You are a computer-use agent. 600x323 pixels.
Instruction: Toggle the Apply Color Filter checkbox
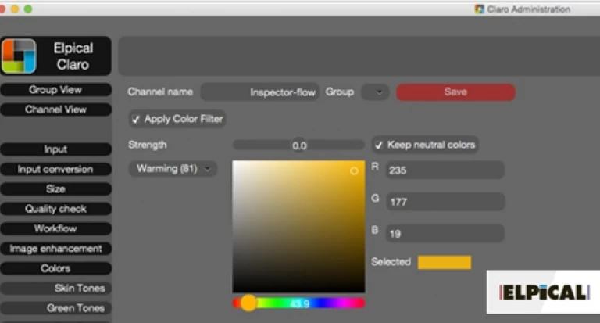pyautogui.click(x=136, y=120)
